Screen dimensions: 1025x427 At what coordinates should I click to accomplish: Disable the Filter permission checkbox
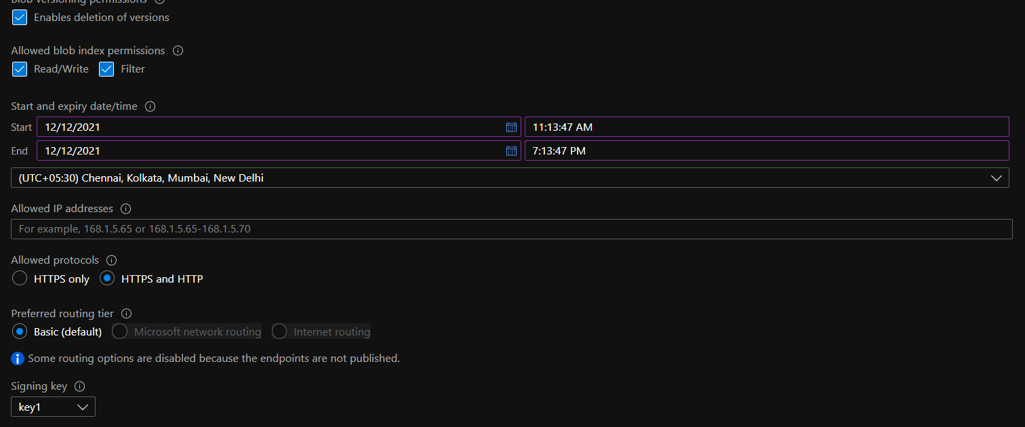point(106,69)
